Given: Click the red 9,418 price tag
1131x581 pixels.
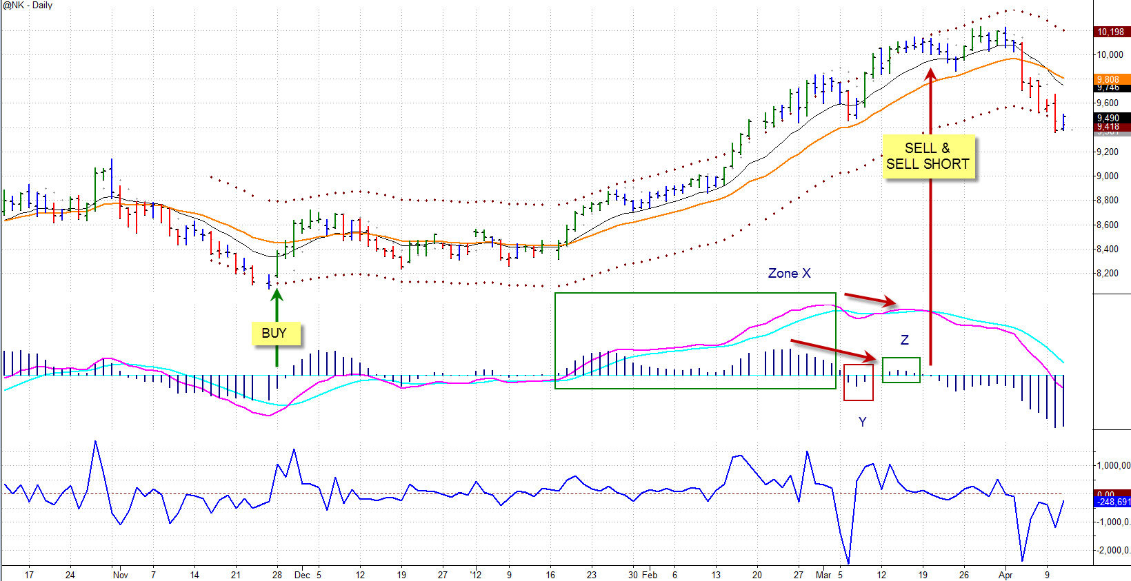Looking at the screenshot, I should (x=1109, y=127).
